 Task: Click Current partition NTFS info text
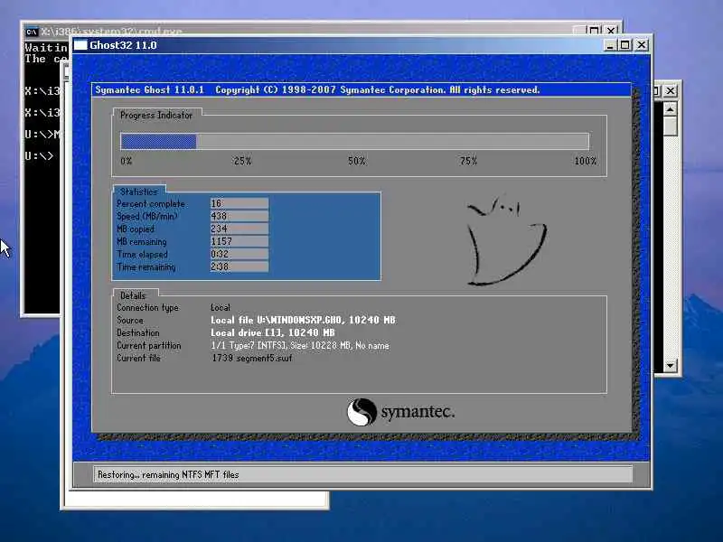300,345
